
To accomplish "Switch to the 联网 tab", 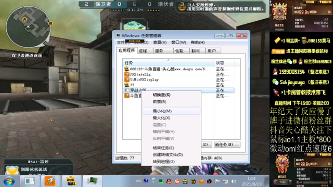I will coord(197,51).
